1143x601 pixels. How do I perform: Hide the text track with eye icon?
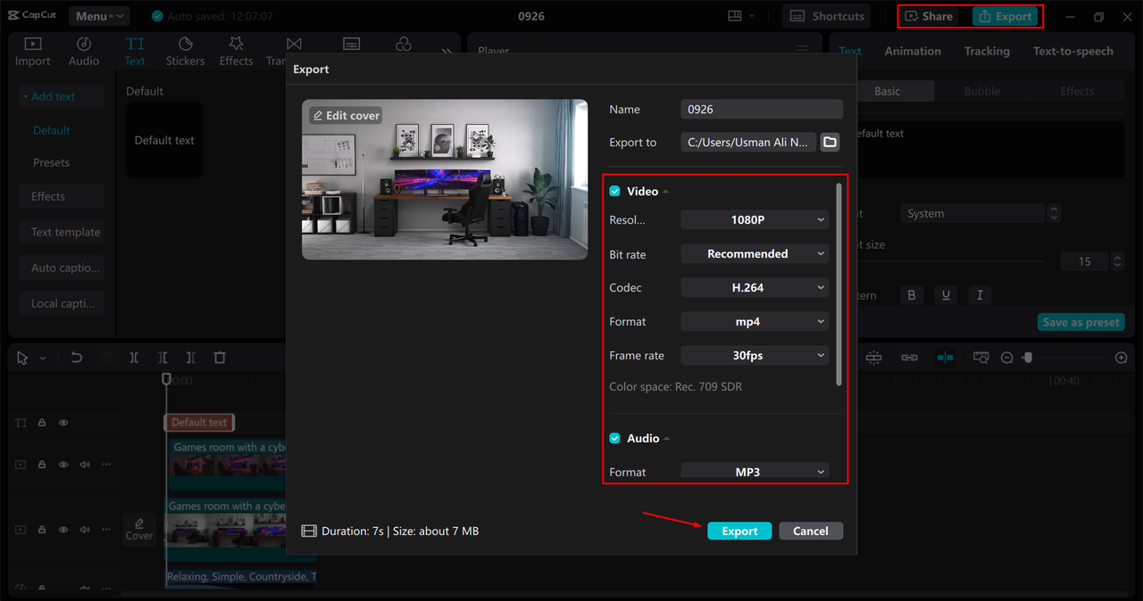(63, 423)
